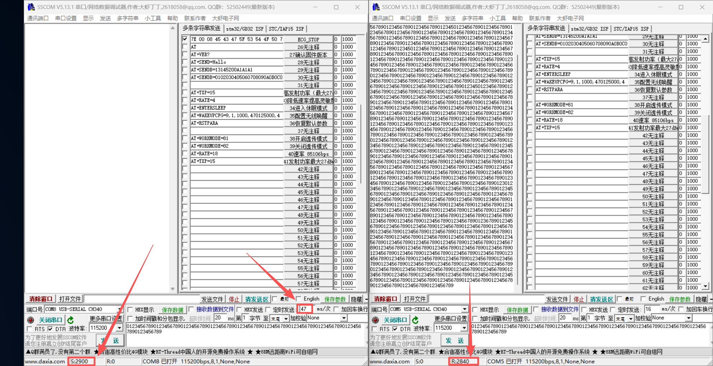Enable English checkbox in right window
The width and height of the screenshot is (713, 366).
point(643,299)
